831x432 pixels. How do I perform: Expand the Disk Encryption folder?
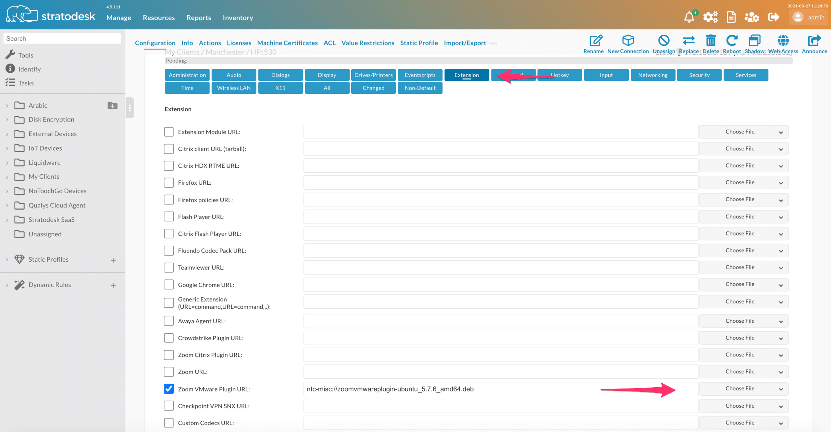[7, 120]
